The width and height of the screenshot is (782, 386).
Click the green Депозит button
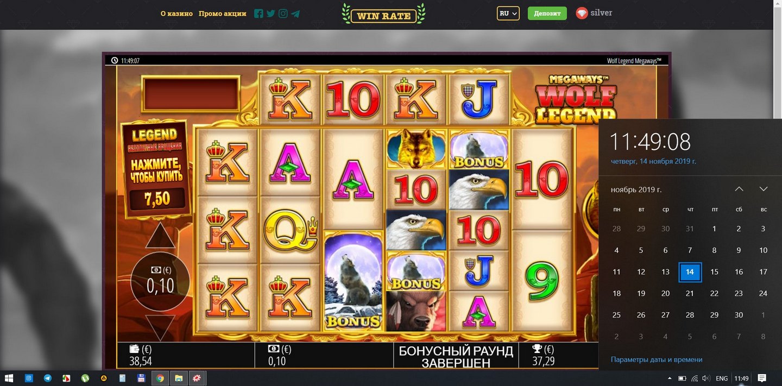coord(547,13)
